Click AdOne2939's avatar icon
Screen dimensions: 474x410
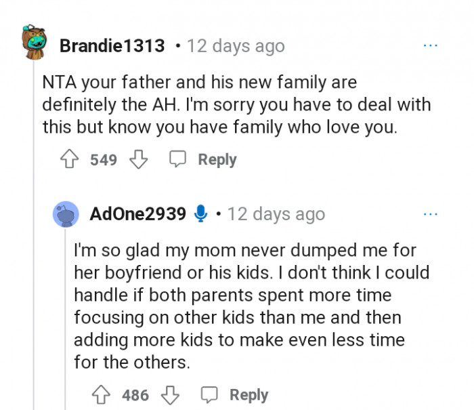click(66, 214)
